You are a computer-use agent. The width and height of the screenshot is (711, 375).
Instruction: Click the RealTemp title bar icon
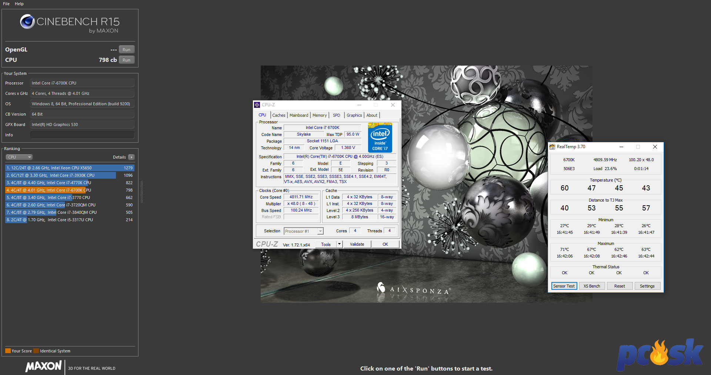(553, 147)
